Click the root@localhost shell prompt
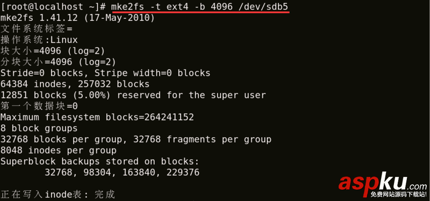The image size is (430, 201). pos(53,7)
